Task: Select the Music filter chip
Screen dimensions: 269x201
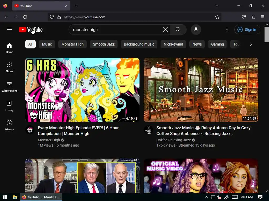Action: click(x=47, y=44)
